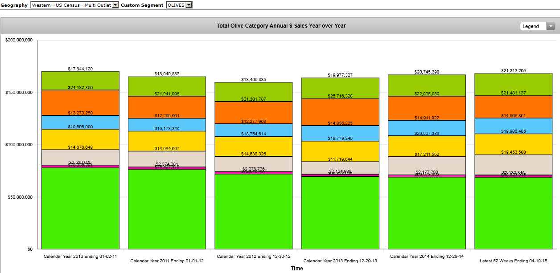The height and width of the screenshot is (273, 560).
Task: Click the chart title Total Olive Category
Action: pyautogui.click(x=281, y=26)
